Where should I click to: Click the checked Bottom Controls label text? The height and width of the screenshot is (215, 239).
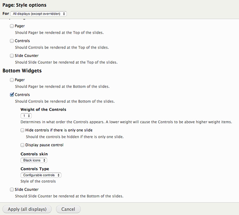22,95
